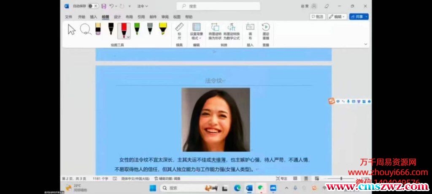Open the Design (设计) ribbon tab

pyautogui.click(x=117, y=17)
